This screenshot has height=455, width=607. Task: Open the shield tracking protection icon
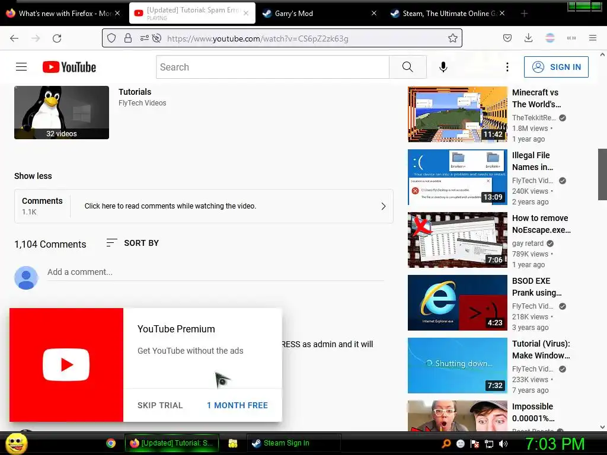[111, 39]
